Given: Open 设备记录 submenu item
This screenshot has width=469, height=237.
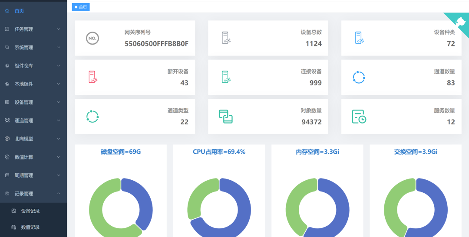Looking at the screenshot, I should (x=30, y=211).
